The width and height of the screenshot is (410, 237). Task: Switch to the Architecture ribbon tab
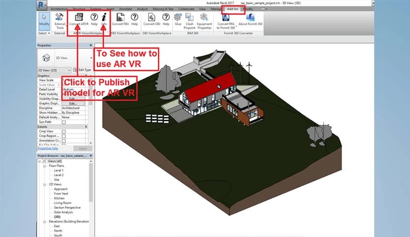pos(59,9)
